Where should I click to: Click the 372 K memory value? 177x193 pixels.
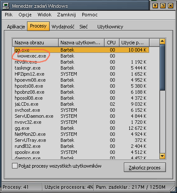click(x=141, y=140)
